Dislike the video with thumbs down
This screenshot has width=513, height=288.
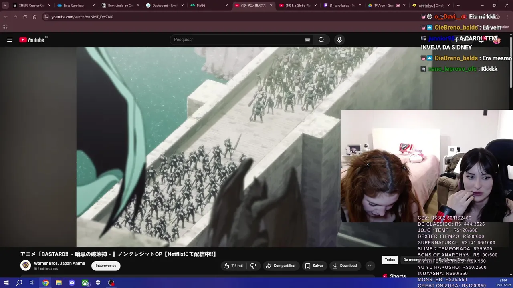coord(253,266)
